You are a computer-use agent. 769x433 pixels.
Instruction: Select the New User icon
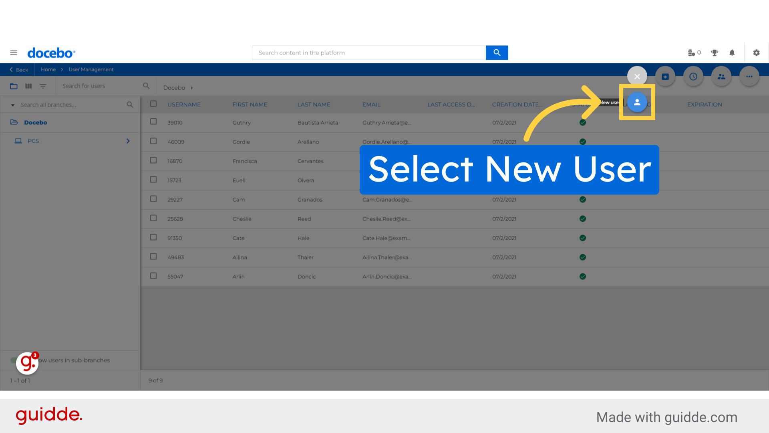(x=637, y=102)
